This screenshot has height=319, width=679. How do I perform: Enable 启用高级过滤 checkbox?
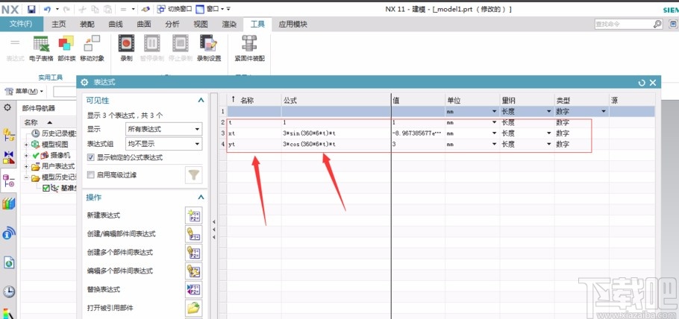[x=90, y=175]
